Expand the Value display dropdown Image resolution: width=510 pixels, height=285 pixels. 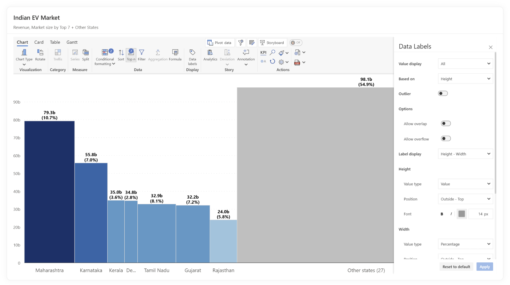465,64
